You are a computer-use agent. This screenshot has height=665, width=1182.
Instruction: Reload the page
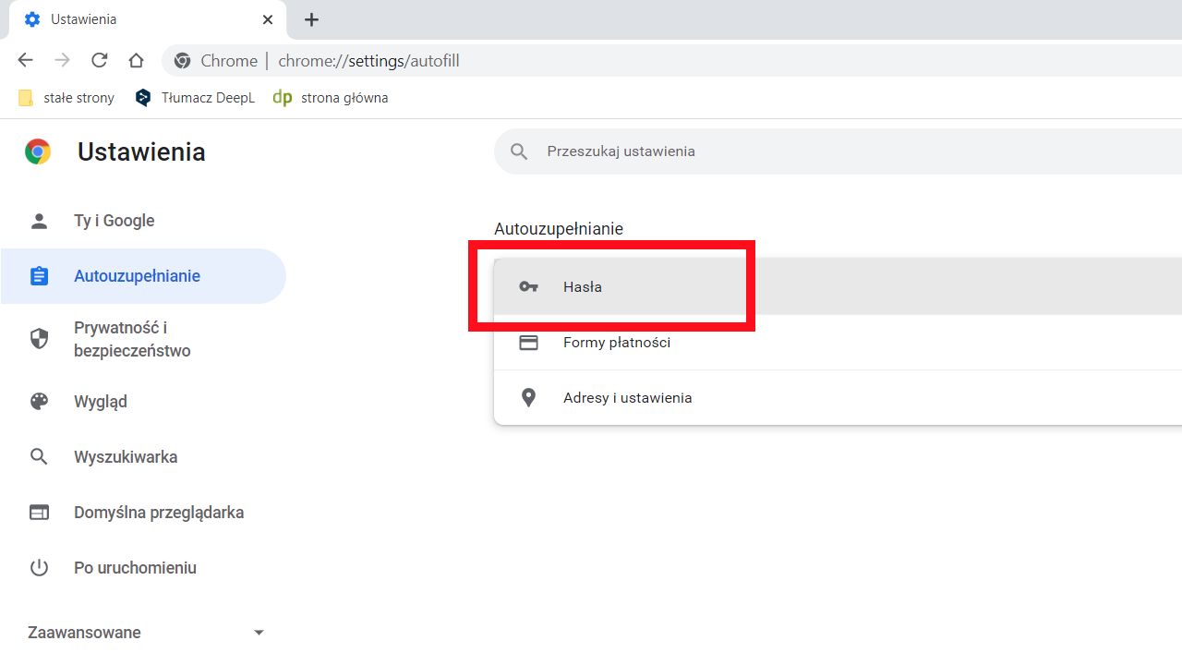tap(99, 60)
